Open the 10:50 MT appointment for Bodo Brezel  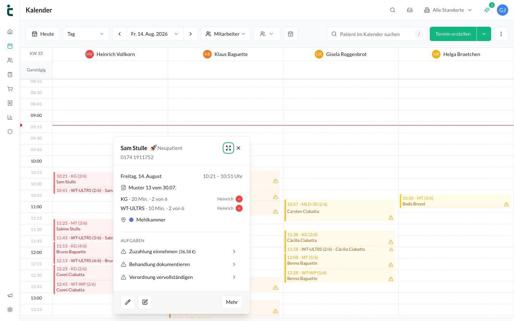tap(455, 201)
